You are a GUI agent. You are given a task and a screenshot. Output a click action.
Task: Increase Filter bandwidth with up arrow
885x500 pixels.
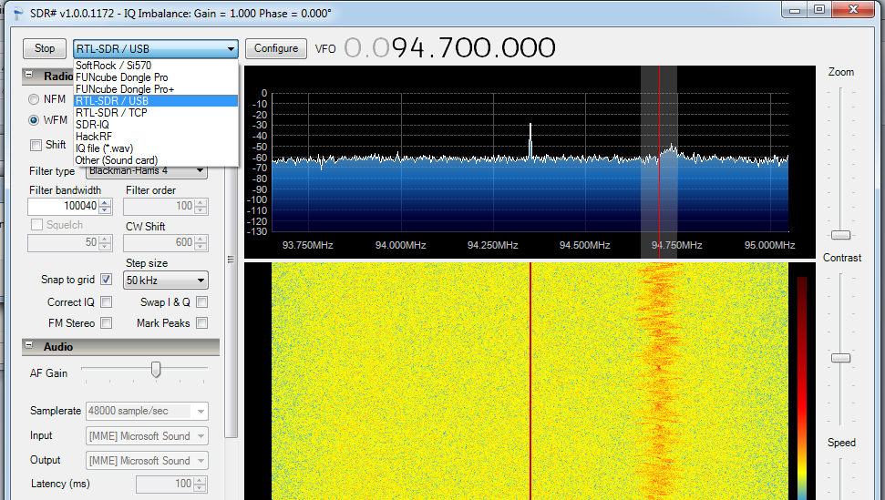(105, 202)
